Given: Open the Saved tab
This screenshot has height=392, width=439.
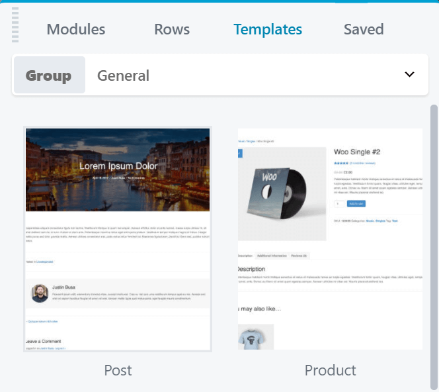Looking at the screenshot, I should (x=364, y=29).
